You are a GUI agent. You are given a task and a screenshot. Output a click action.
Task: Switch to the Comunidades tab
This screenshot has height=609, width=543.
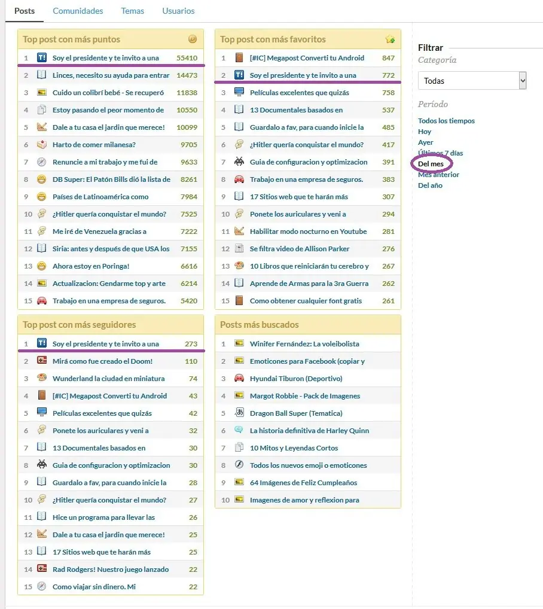[78, 11]
